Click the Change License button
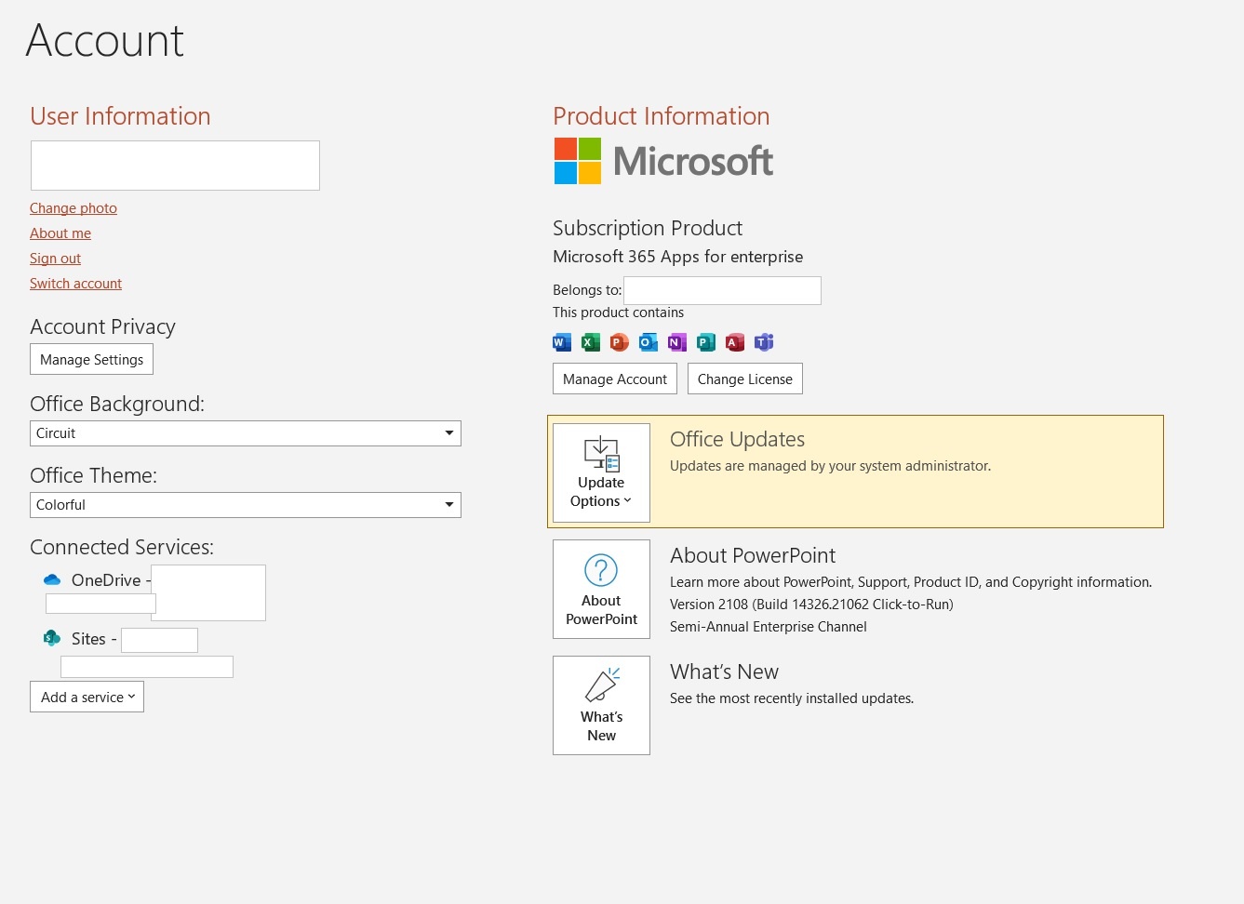The width and height of the screenshot is (1244, 904). pyautogui.click(x=745, y=379)
